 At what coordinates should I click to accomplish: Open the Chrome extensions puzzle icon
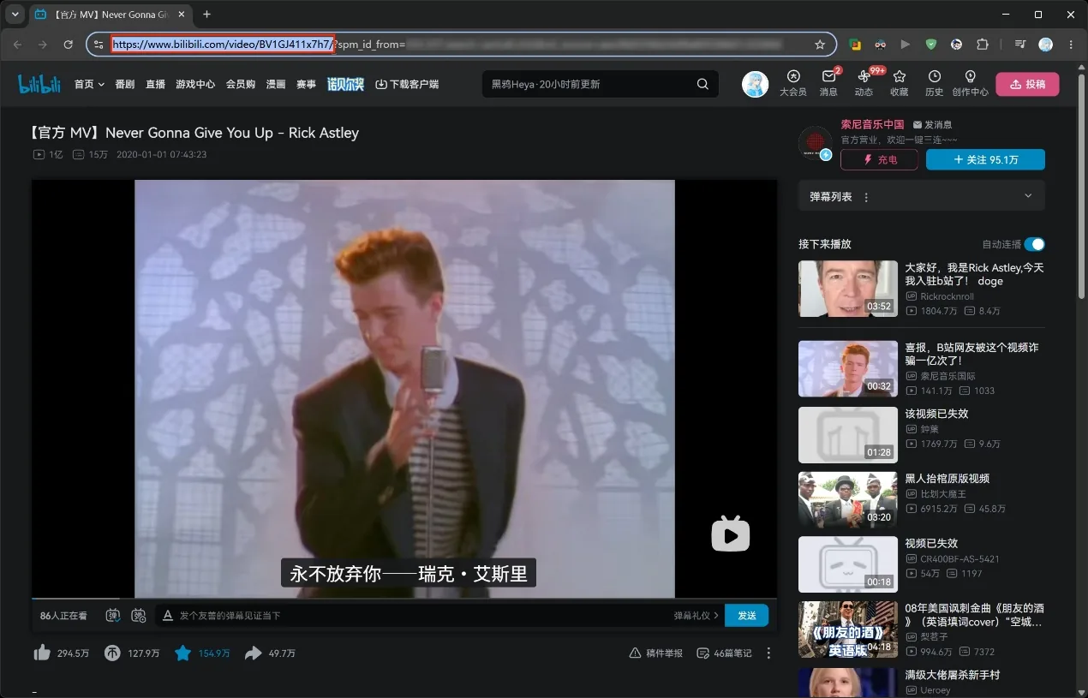[983, 45]
